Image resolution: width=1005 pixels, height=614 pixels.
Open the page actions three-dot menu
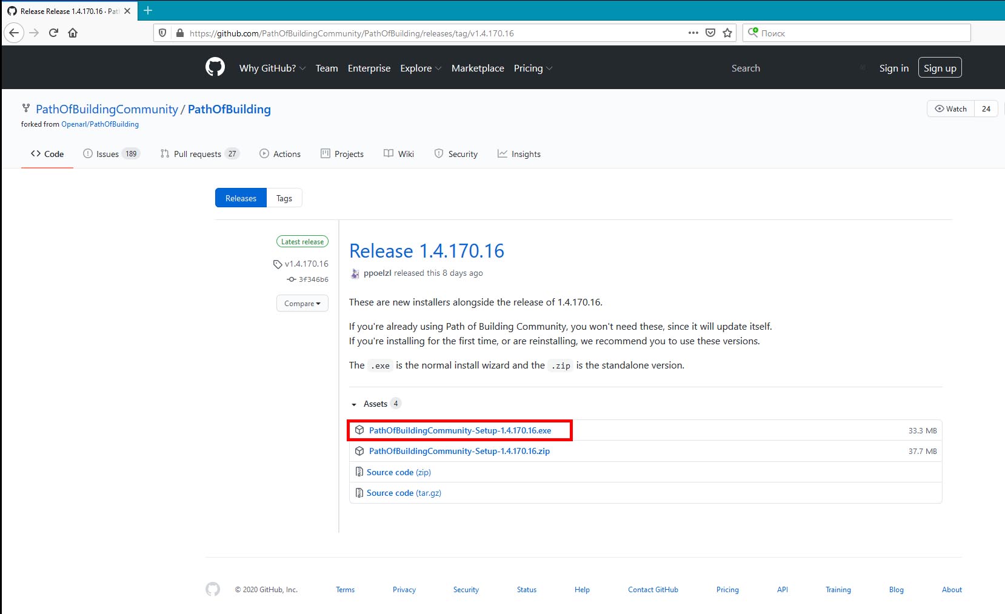click(x=693, y=33)
